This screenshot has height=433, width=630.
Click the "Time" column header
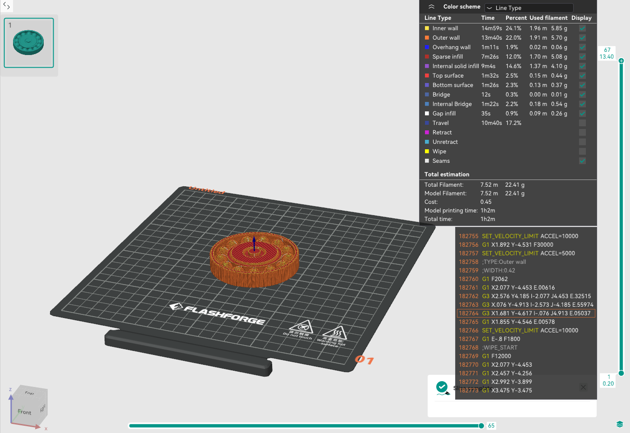488,18
